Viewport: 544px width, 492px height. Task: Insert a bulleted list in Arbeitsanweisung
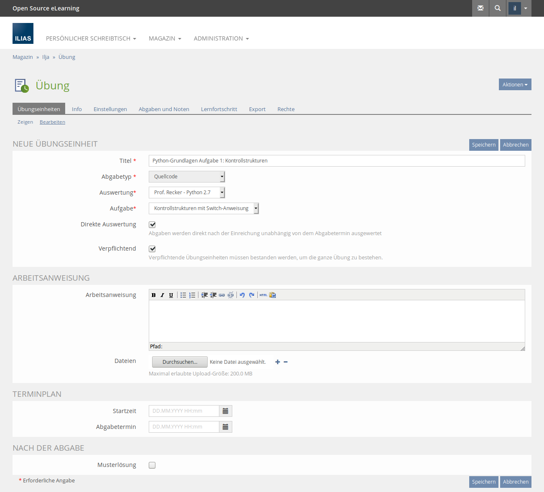(183, 295)
